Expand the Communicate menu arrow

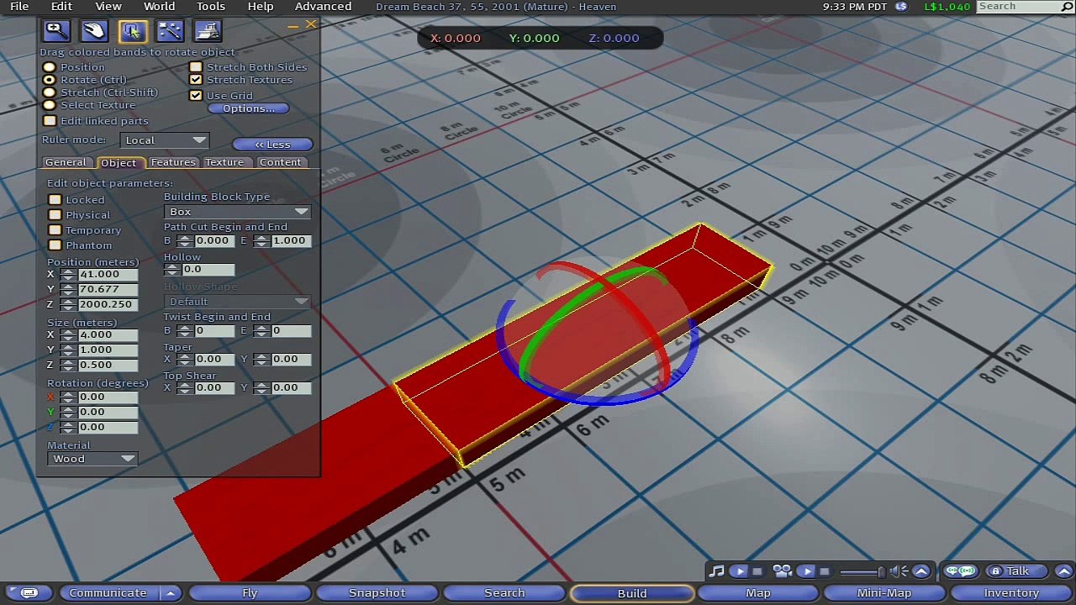tap(171, 593)
